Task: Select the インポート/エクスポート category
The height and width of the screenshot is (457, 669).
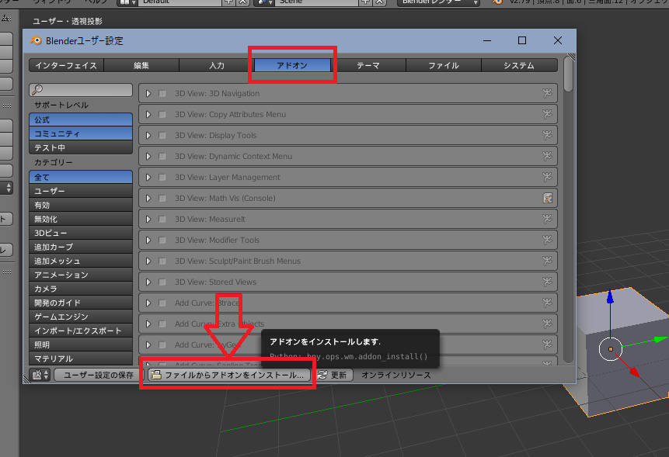Action: pyautogui.click(x=81, y=331)
